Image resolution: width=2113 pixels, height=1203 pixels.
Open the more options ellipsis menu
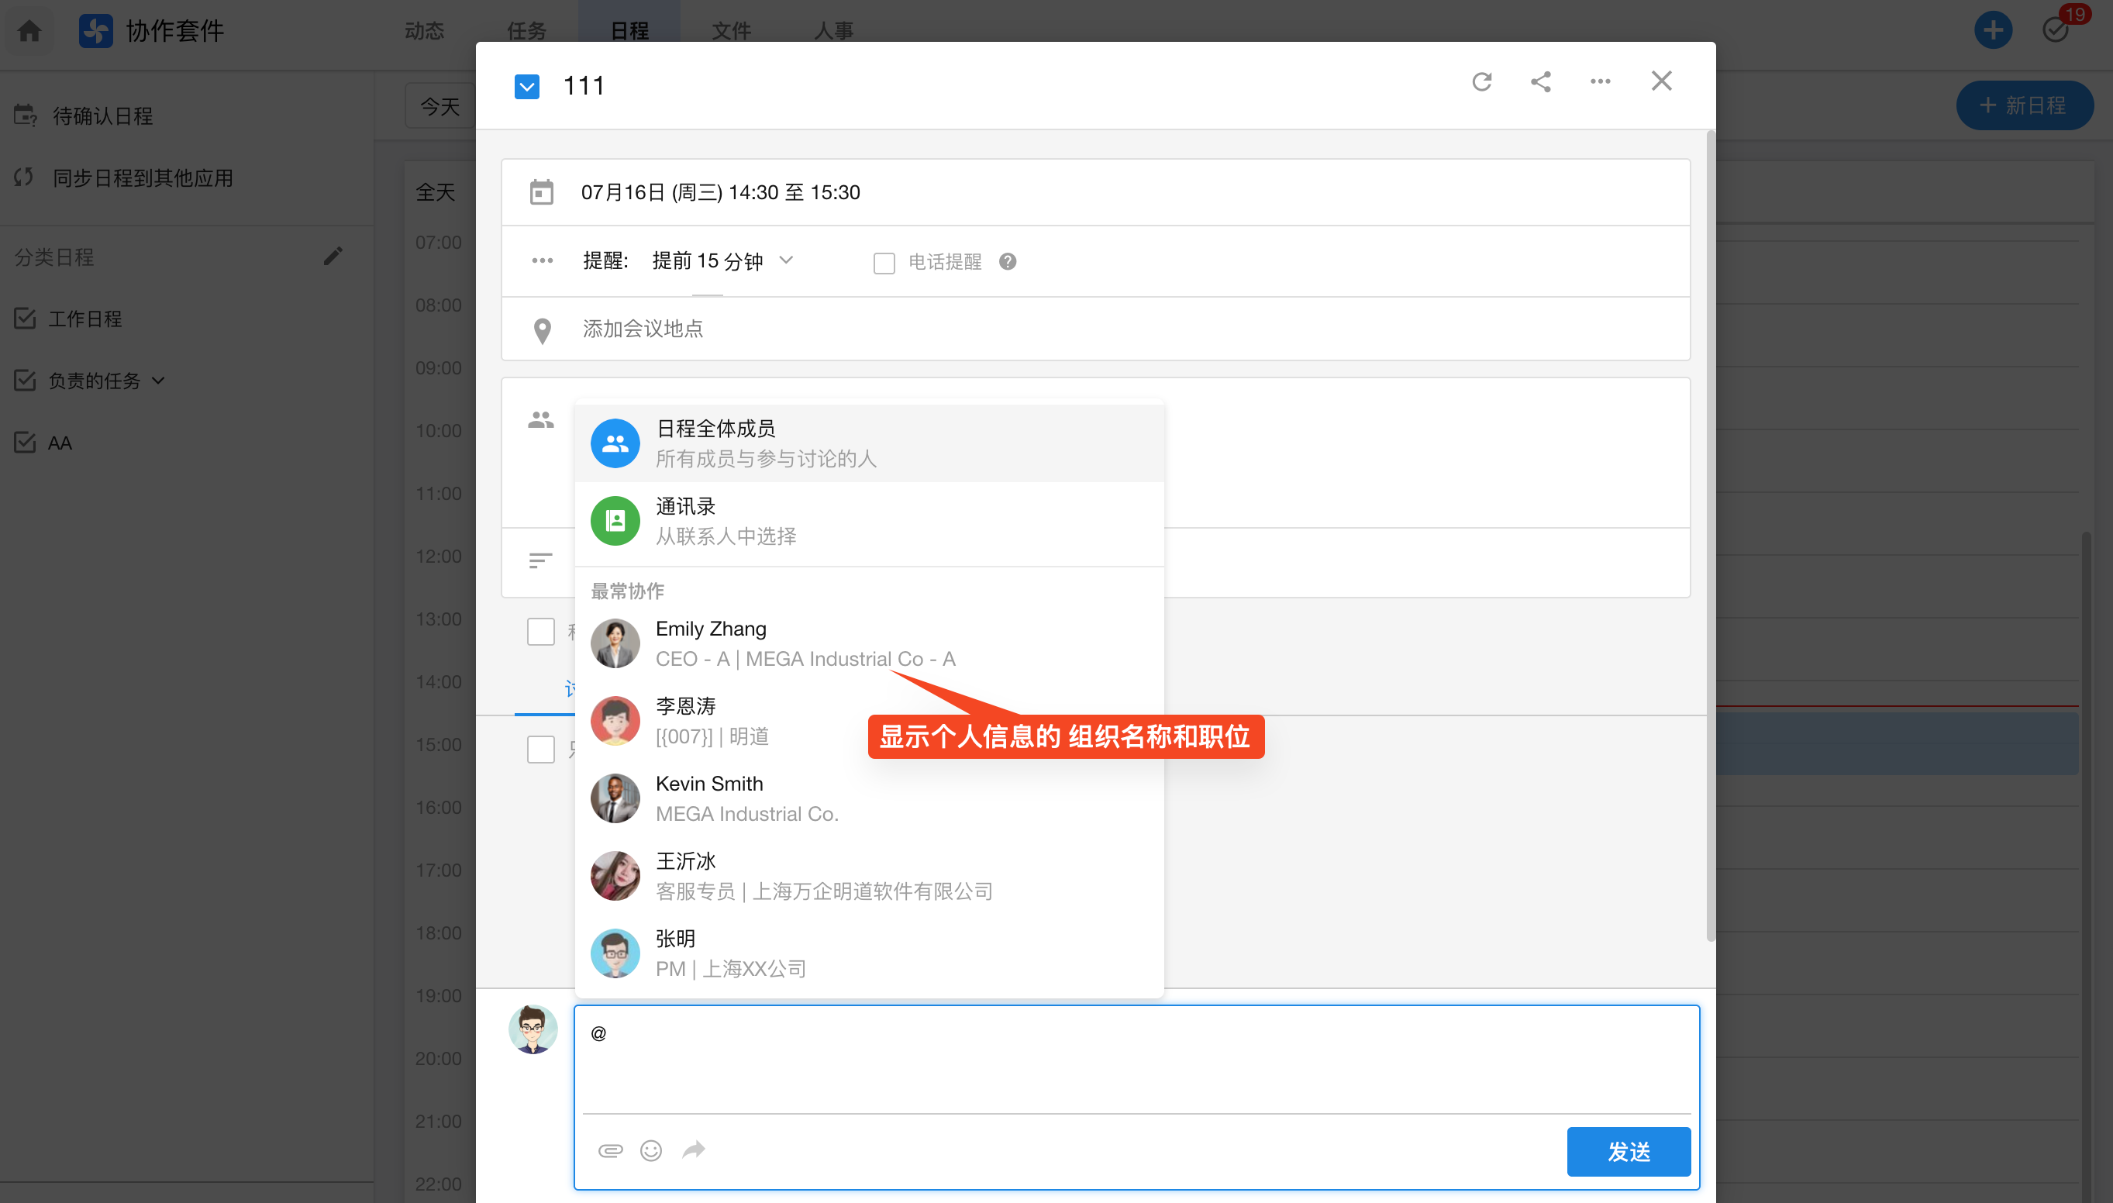(1600, 82)
